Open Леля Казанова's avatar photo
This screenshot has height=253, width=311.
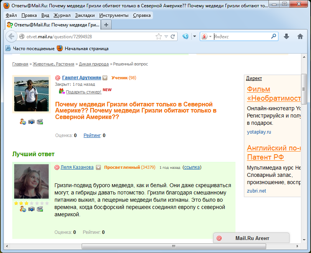(x=31, y=181)
